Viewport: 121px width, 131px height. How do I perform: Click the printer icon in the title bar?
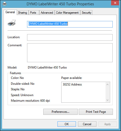(5, 4)
